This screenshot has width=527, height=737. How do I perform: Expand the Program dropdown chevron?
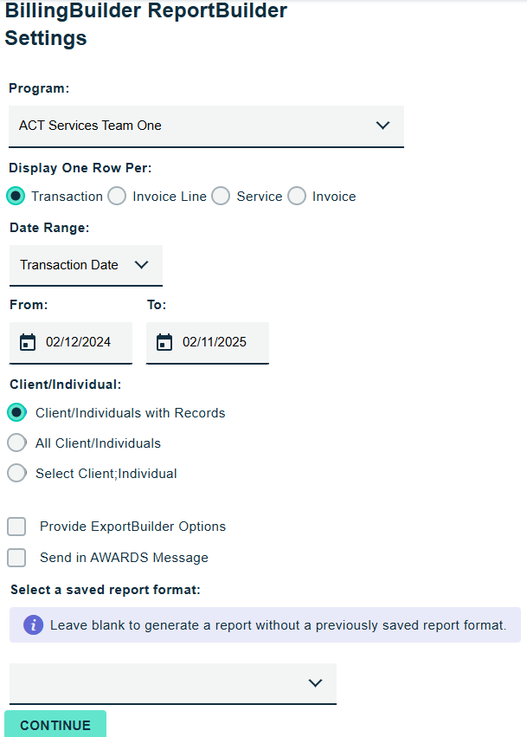pyautogui.click(x=383, y=126)
